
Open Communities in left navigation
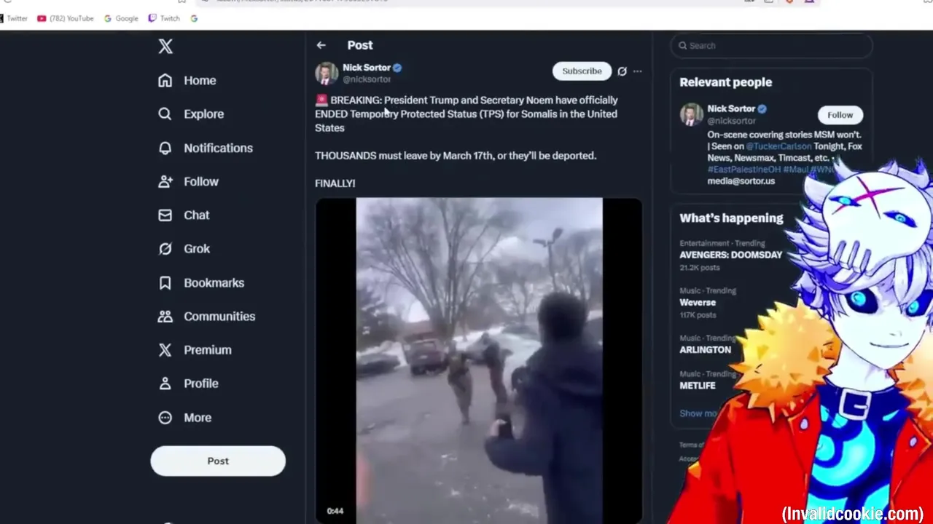tap(207, 317)
